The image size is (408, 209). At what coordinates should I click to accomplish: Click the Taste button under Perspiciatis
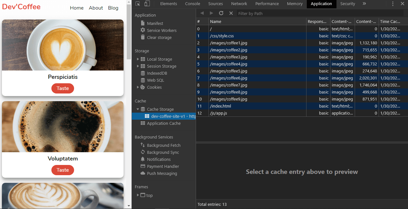(x=63, y=88)
